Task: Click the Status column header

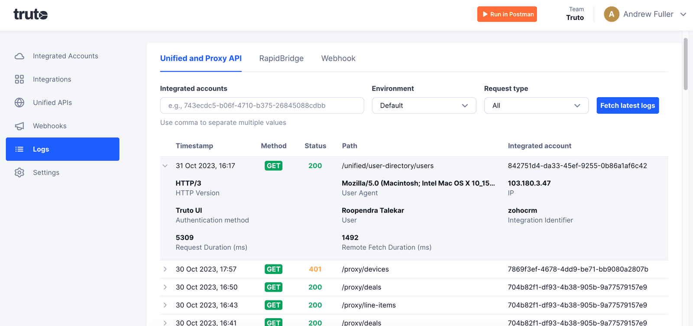Action: click(315, 146)
